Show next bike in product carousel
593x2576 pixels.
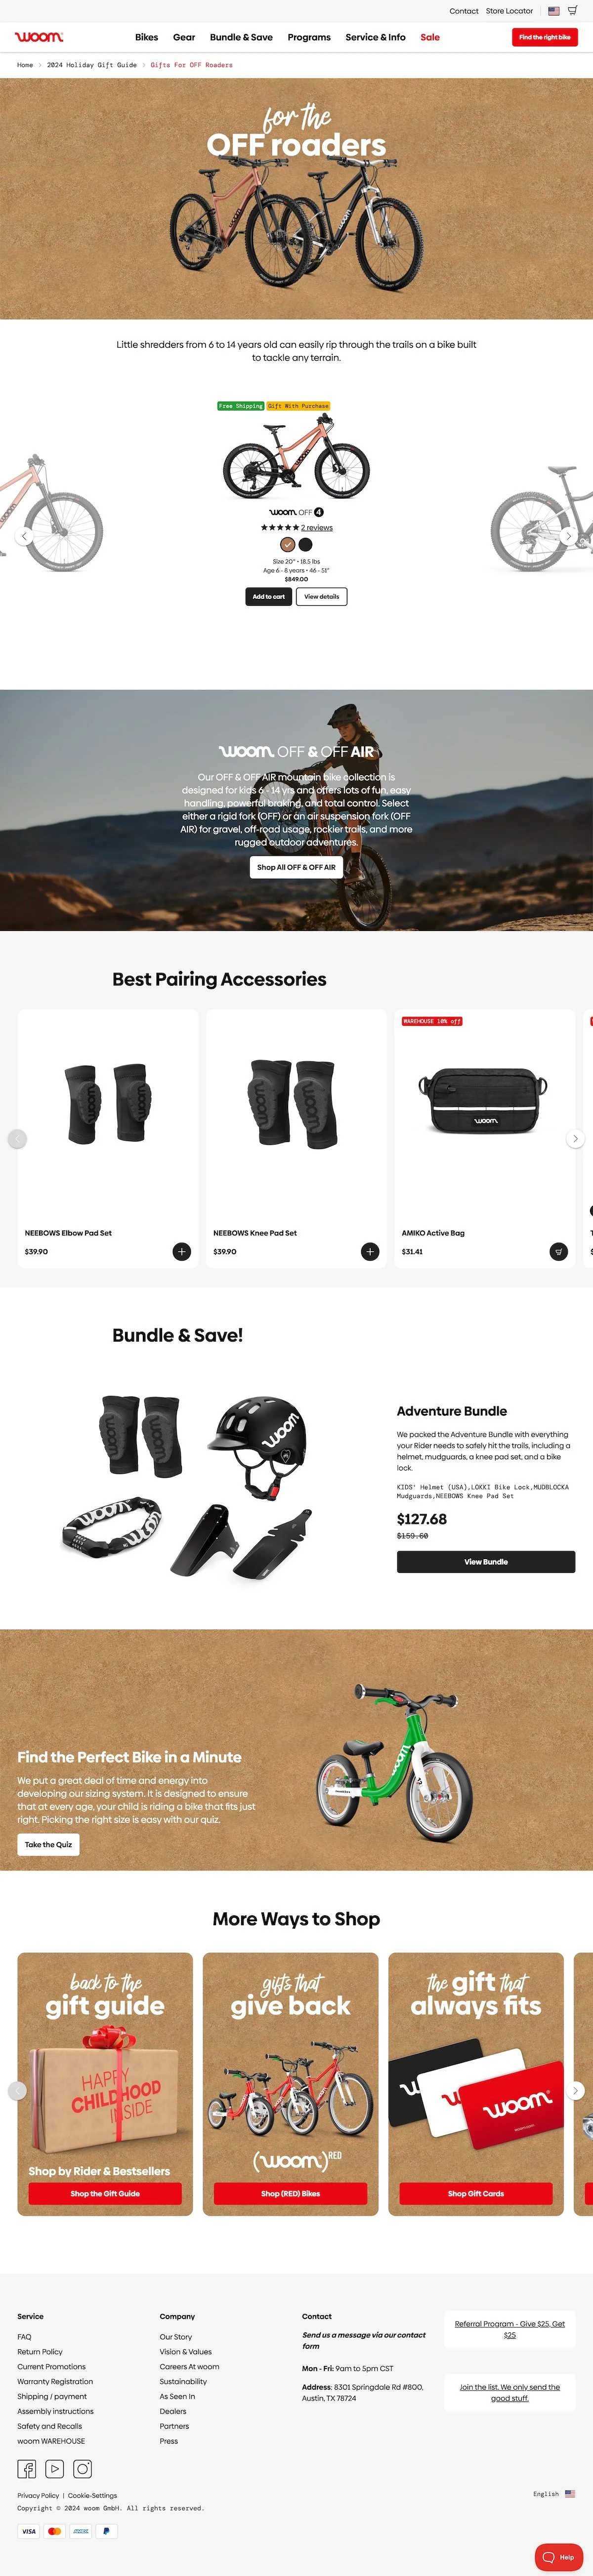tap(568, 536)
